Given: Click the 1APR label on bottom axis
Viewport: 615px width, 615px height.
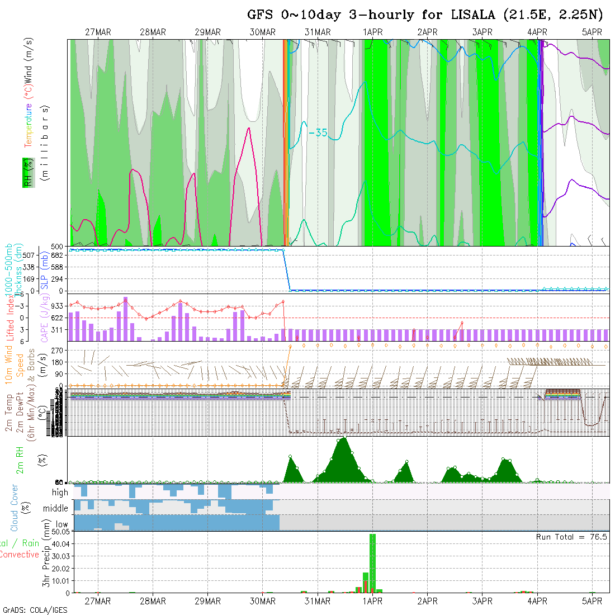Looking at the screenshot, I should pyautogui.click(x=372, y=601).
